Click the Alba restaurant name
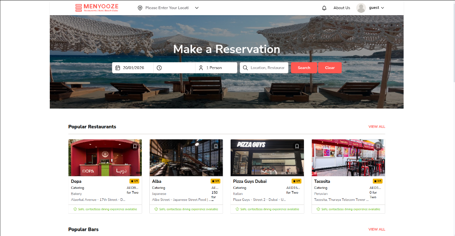Image resolution: width=455 pixels, height=236 pixels. 157,181
